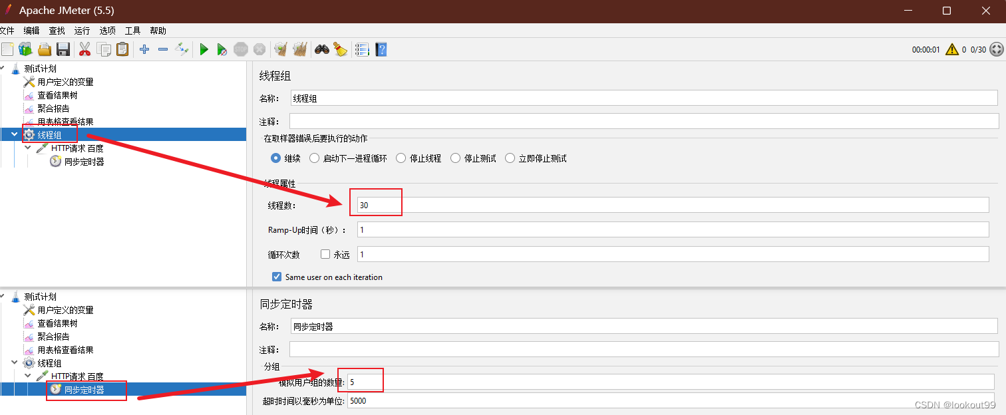Open the 工具 menu
Viewport: 1006px width, 415px height.
pyautogui.click(x=132, y=31)
